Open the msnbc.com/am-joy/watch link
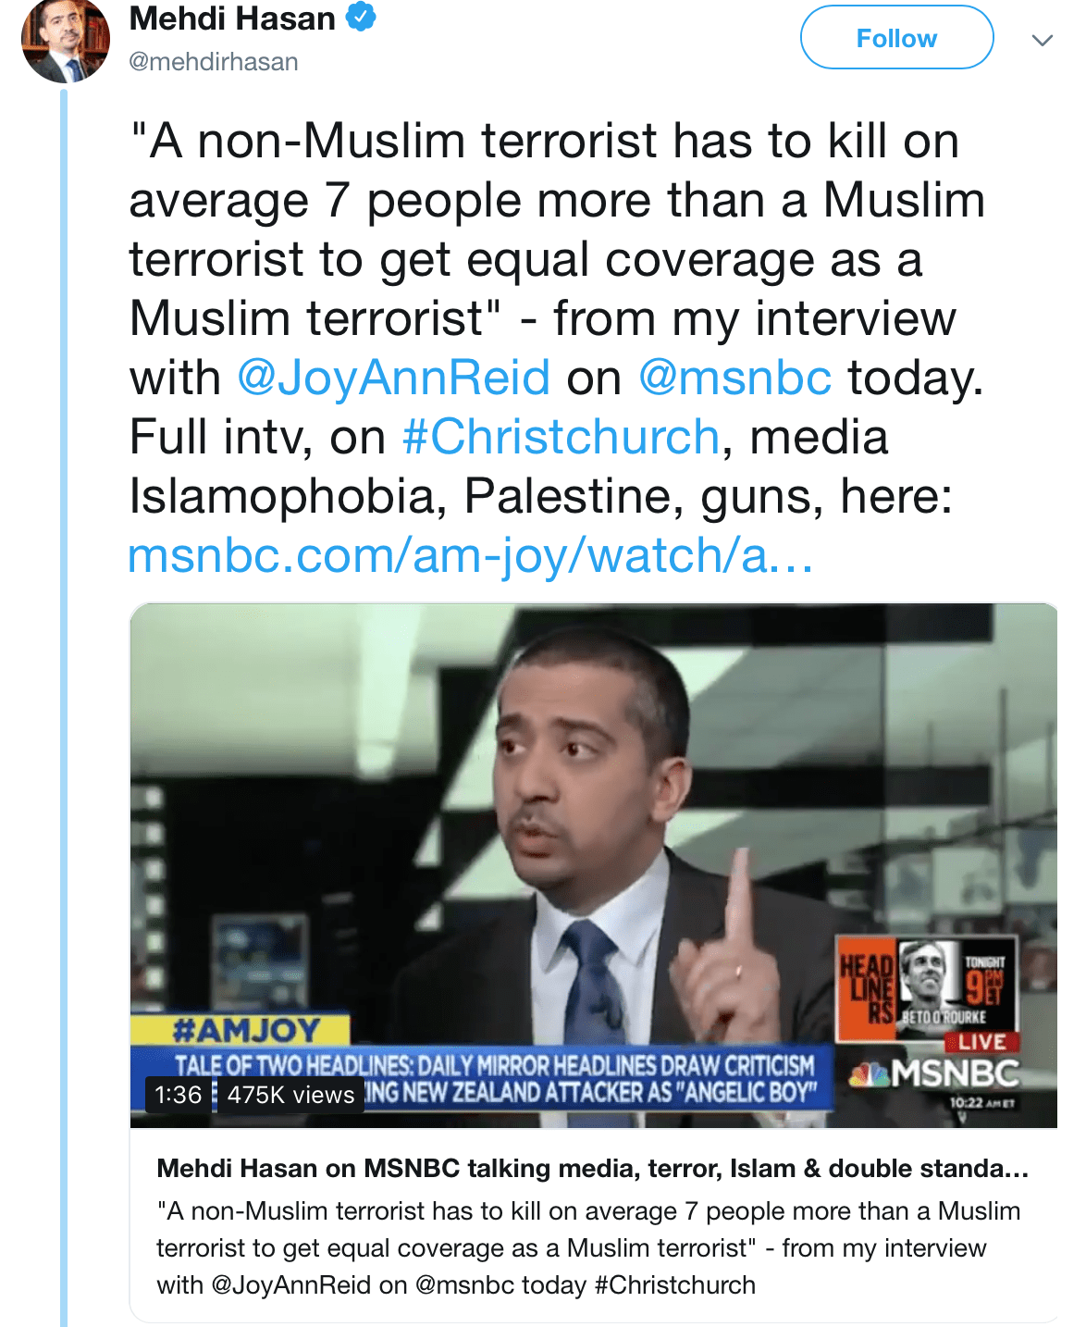 click(x=470, y=555)
